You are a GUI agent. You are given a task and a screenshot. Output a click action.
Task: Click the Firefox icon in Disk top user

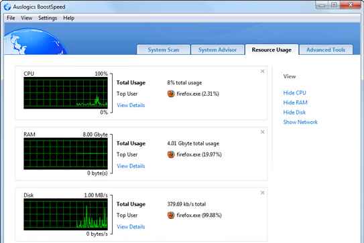coord(171,215)
